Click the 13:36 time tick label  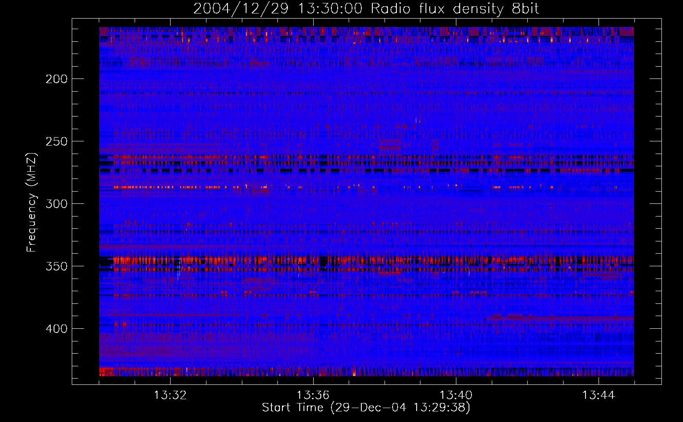(x=313, y=395)
